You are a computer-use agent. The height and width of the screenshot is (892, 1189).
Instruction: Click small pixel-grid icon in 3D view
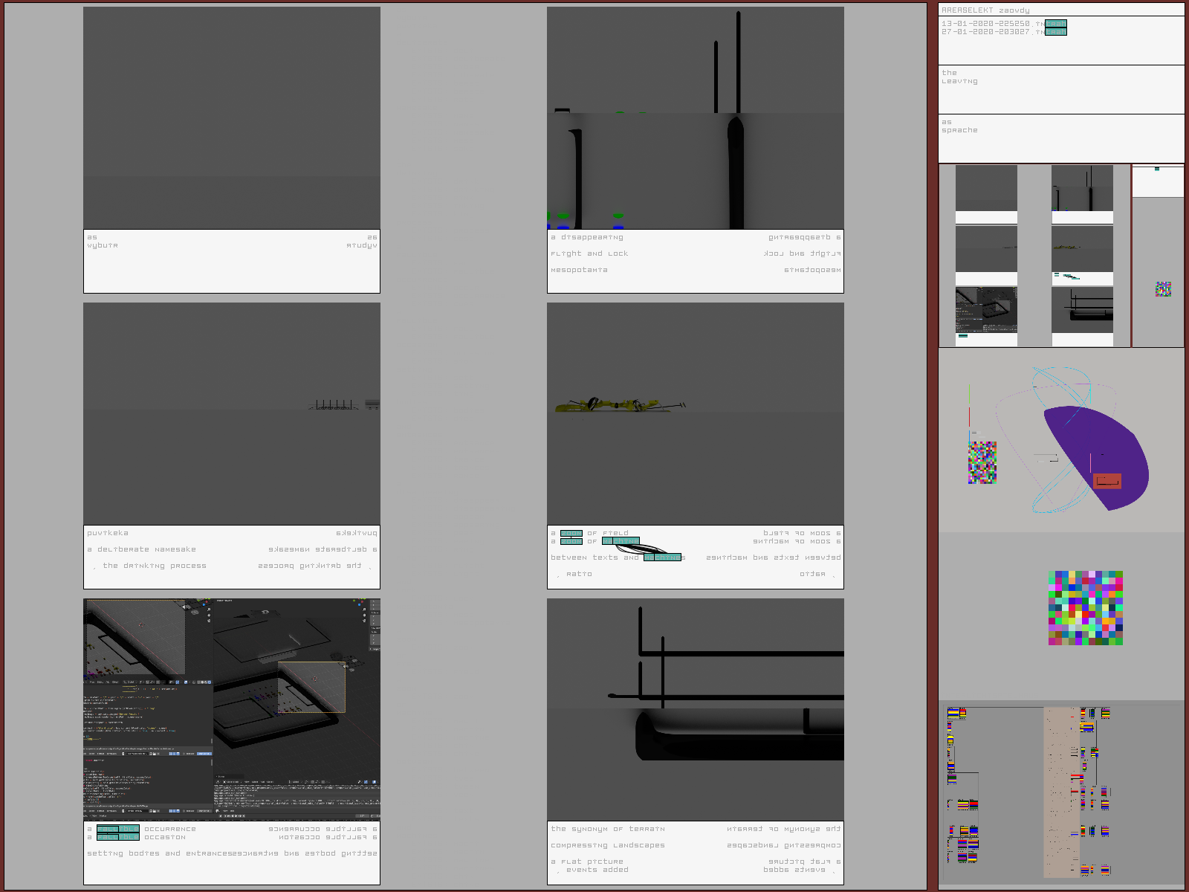tap(982, 462)
